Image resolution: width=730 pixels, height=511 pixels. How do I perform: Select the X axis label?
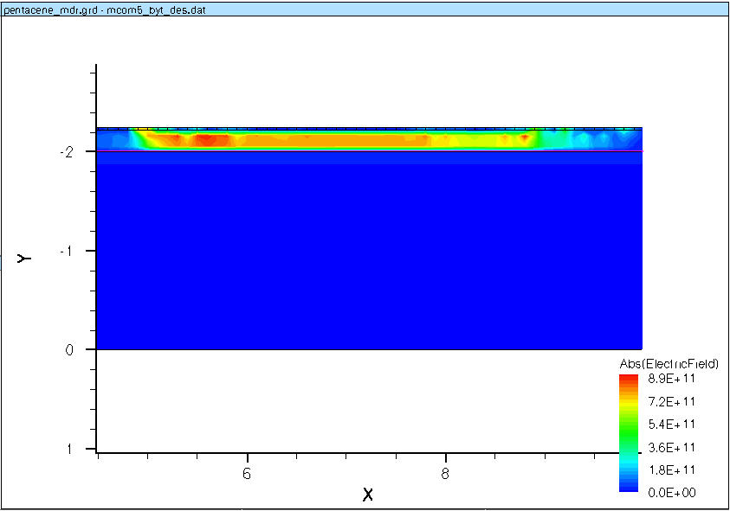tap(367, 495)
